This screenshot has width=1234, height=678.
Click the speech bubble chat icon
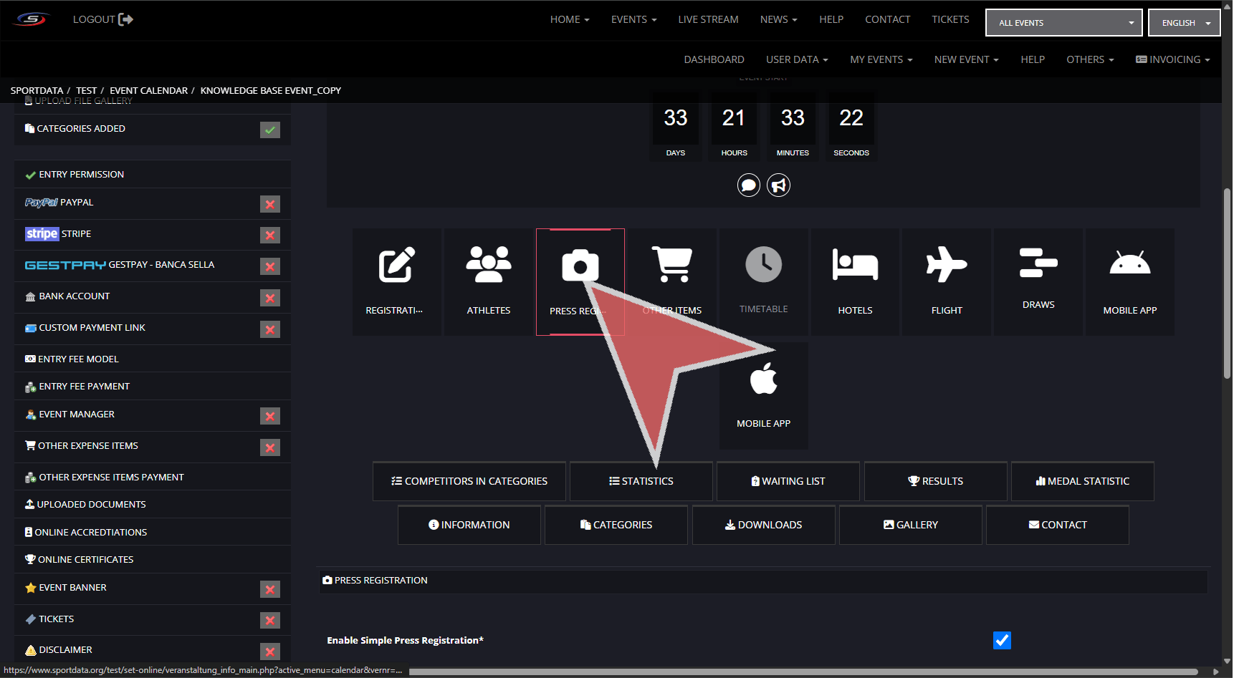(x=748, y=185)
